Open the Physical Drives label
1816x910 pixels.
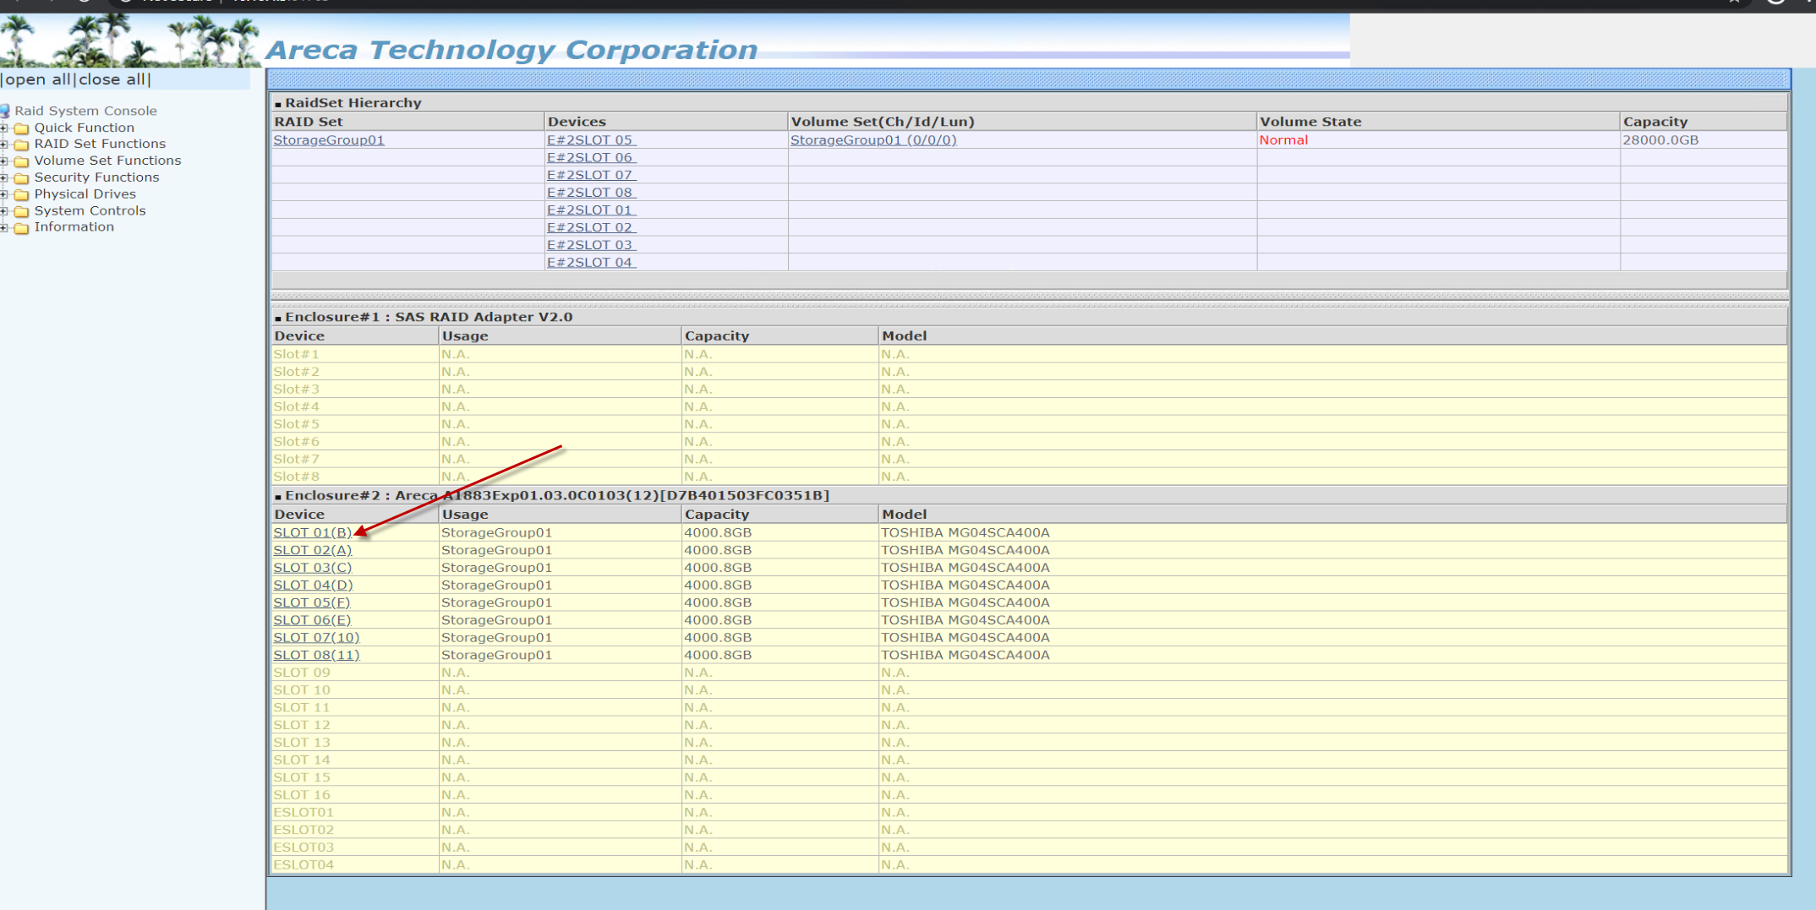click(x=85, y=194)
